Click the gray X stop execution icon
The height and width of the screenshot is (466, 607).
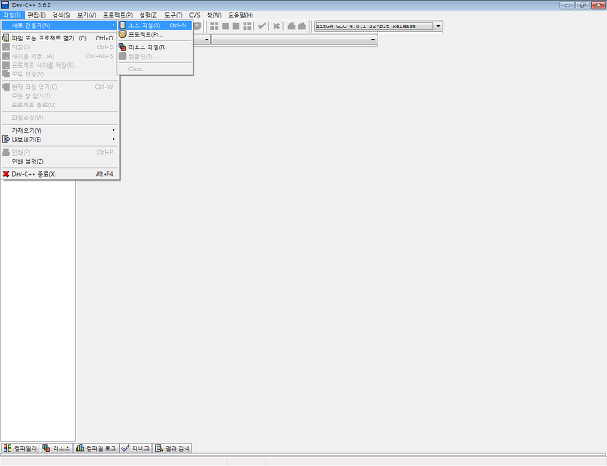pyautogui.click(x=276, y=25)
